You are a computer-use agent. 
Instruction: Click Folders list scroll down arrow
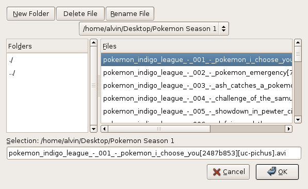[94, 129]
